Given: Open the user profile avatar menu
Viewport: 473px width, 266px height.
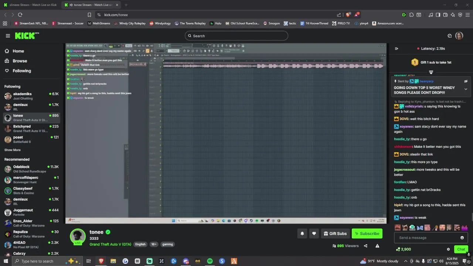Looking at the screenshot, I should pos(459,36).
